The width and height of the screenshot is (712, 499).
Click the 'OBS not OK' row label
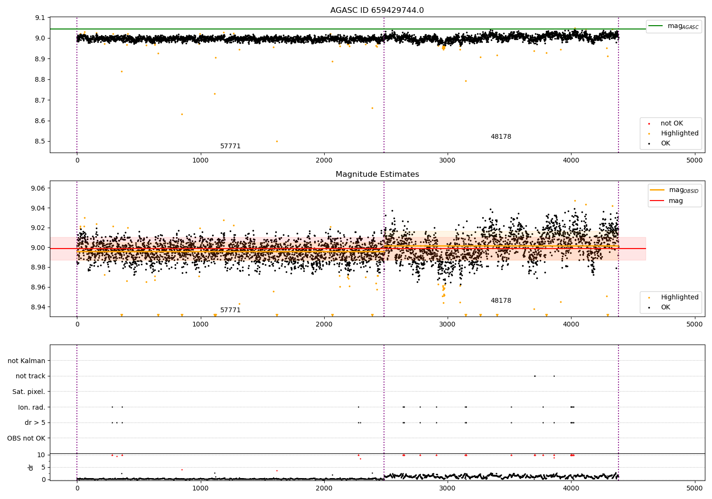click(27, 439)
